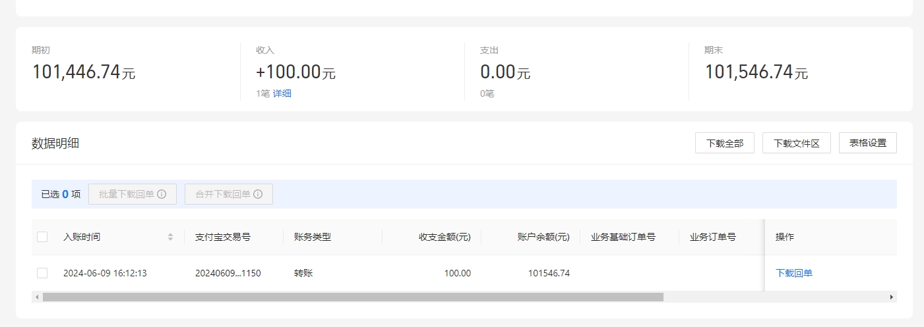
Task: Click the 已选 0 项 selection counter
Action: (x=61, y=194)
